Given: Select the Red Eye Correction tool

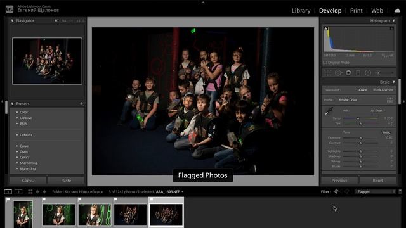Looking at the screenshot, I should point(348,73).
